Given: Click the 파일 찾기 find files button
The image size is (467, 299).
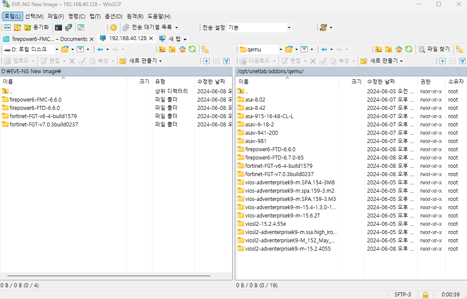Looking at the screenshot, I should [434, 49].
